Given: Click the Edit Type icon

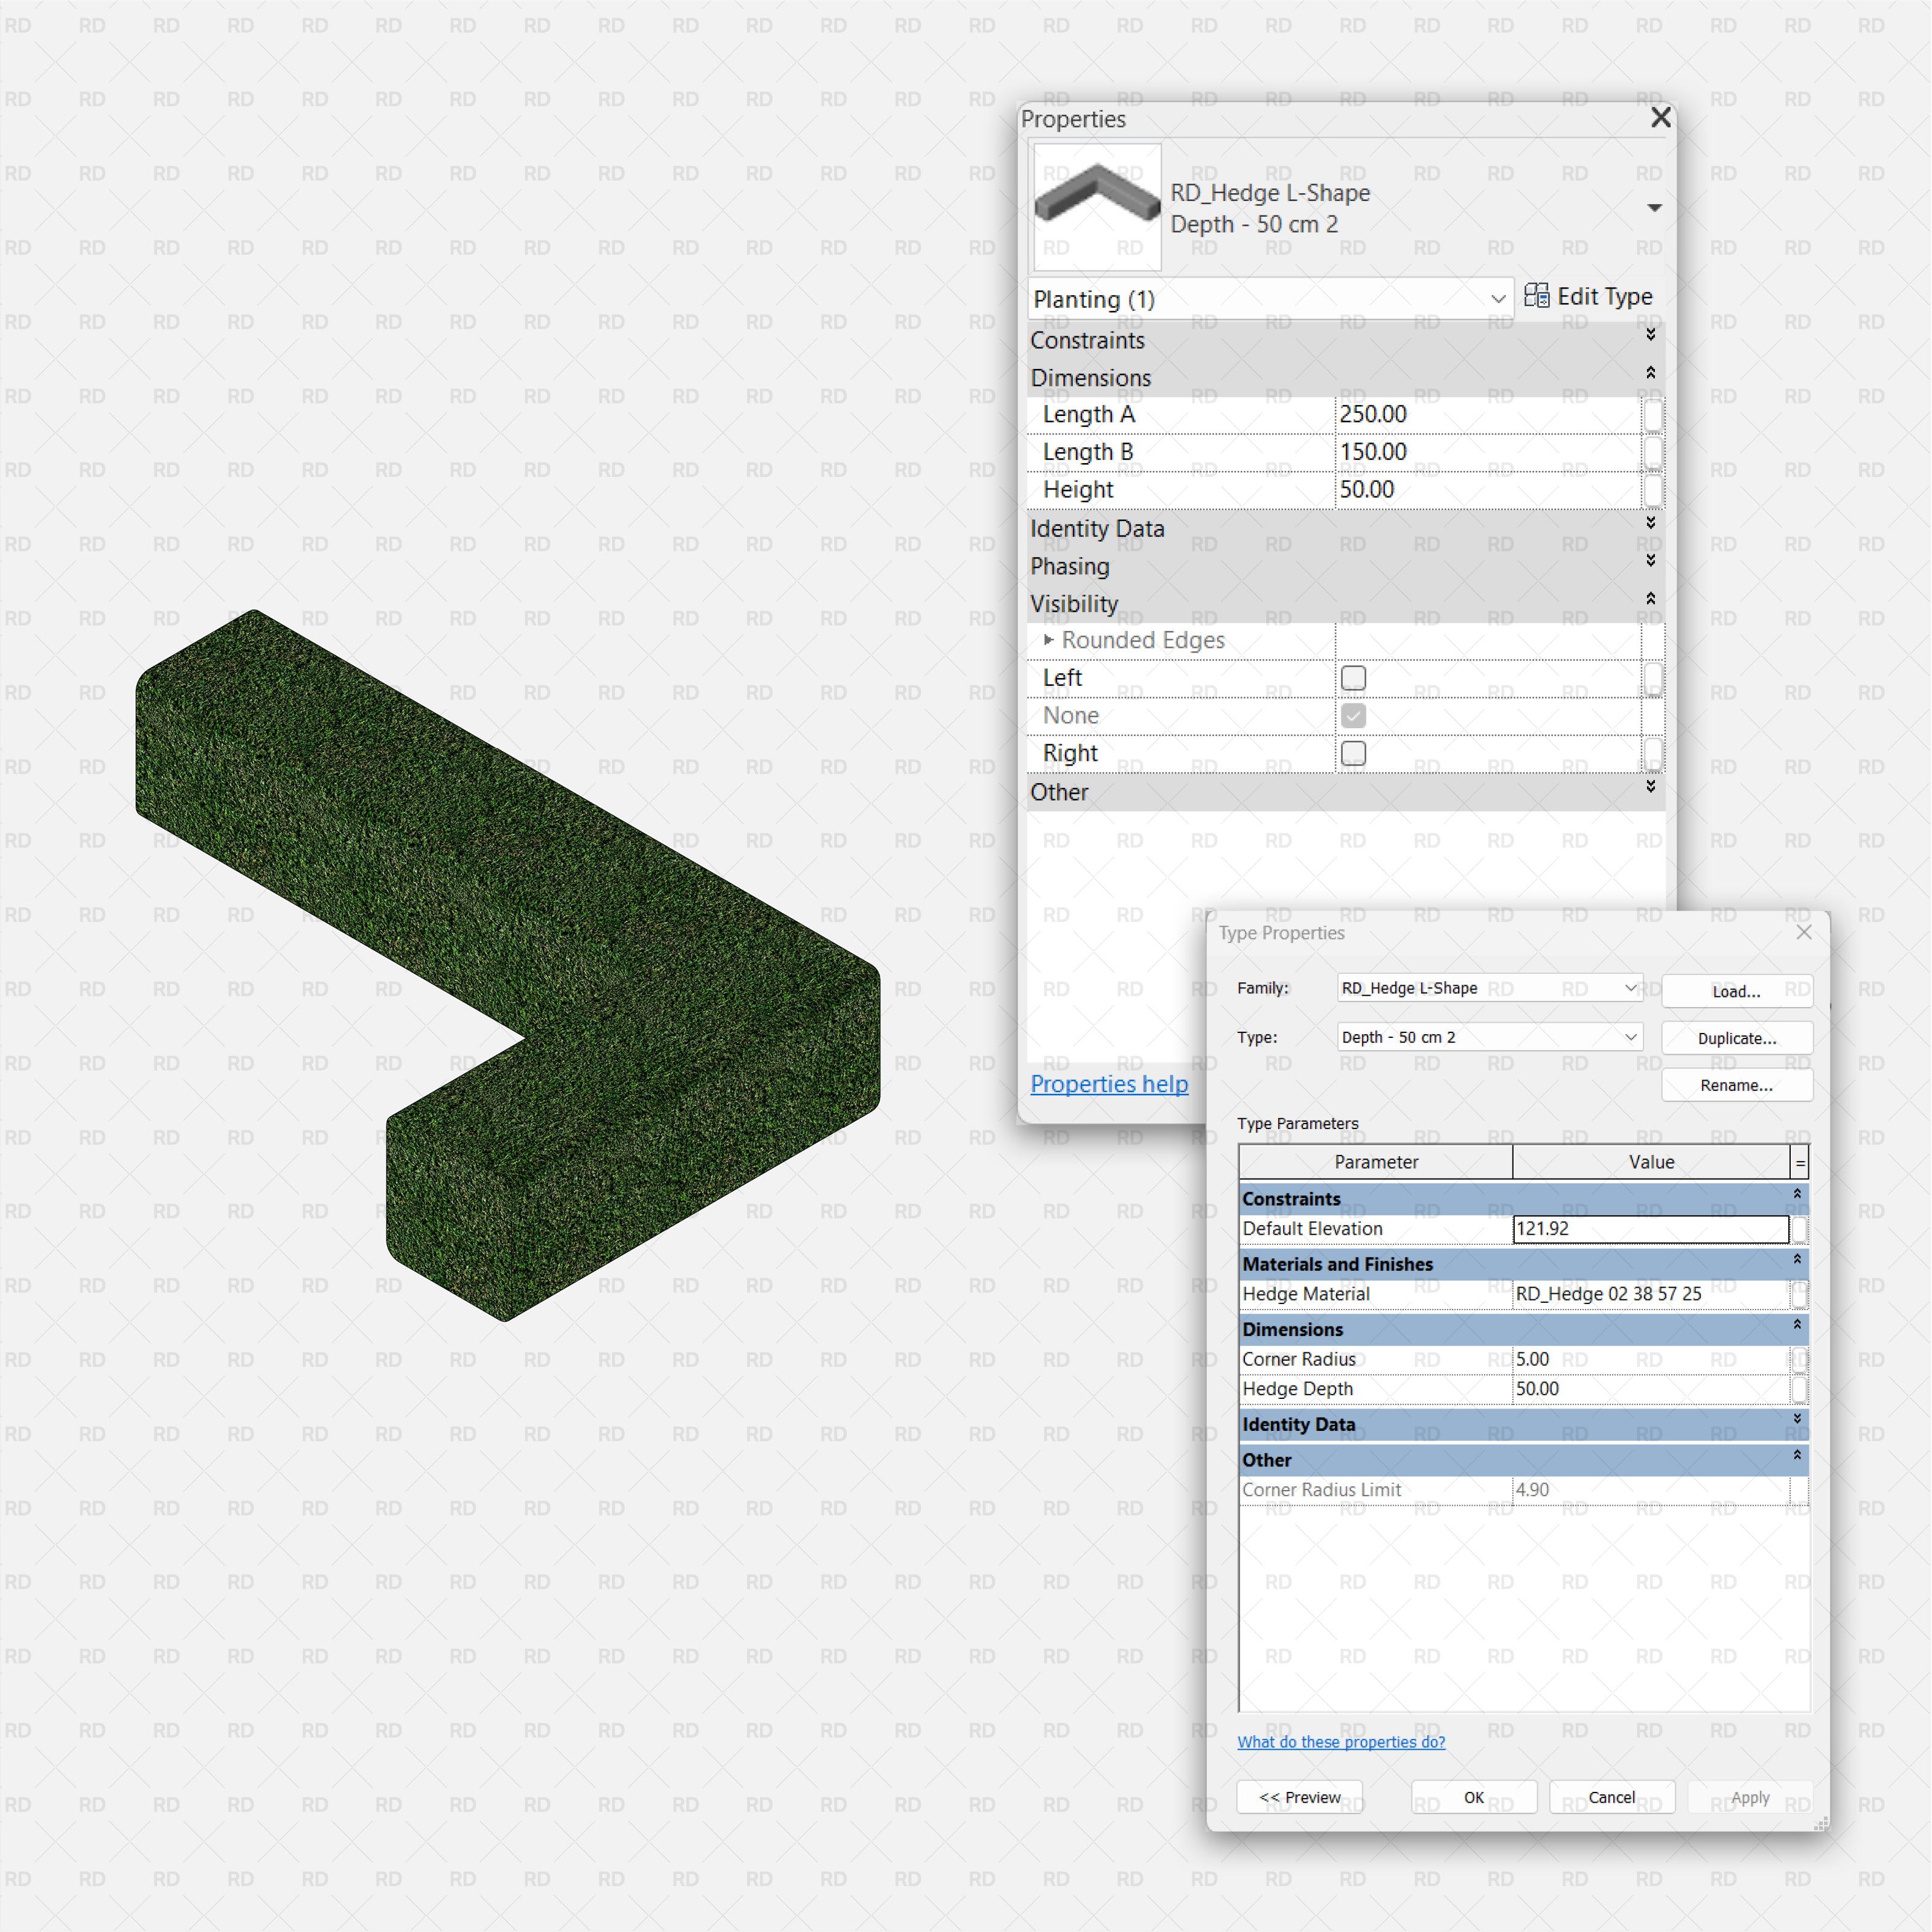Looking at the screenshot, I should pos(1536,296).
